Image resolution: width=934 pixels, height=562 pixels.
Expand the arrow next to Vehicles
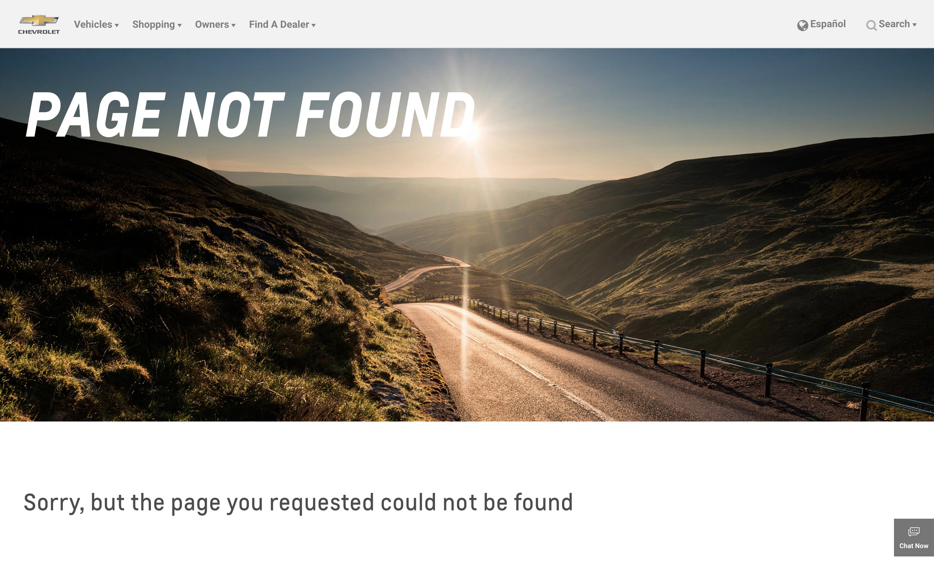click(117, 26)
